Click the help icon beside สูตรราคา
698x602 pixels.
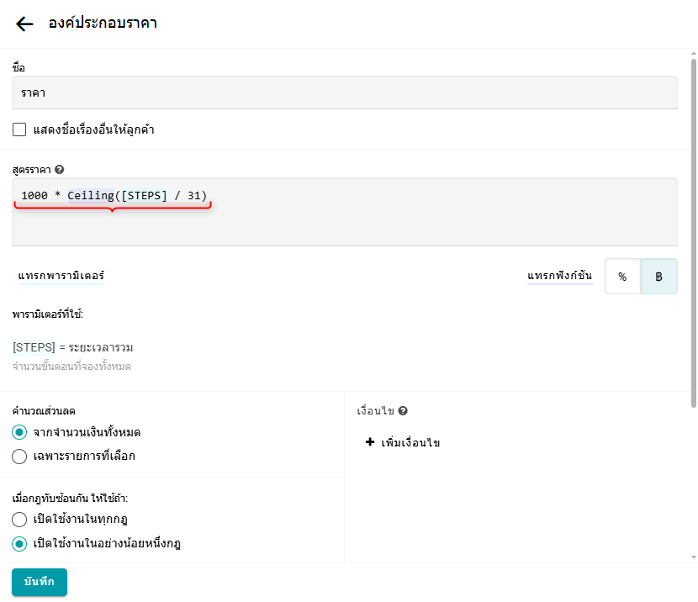pyautogui.click(x=60, y=169)
